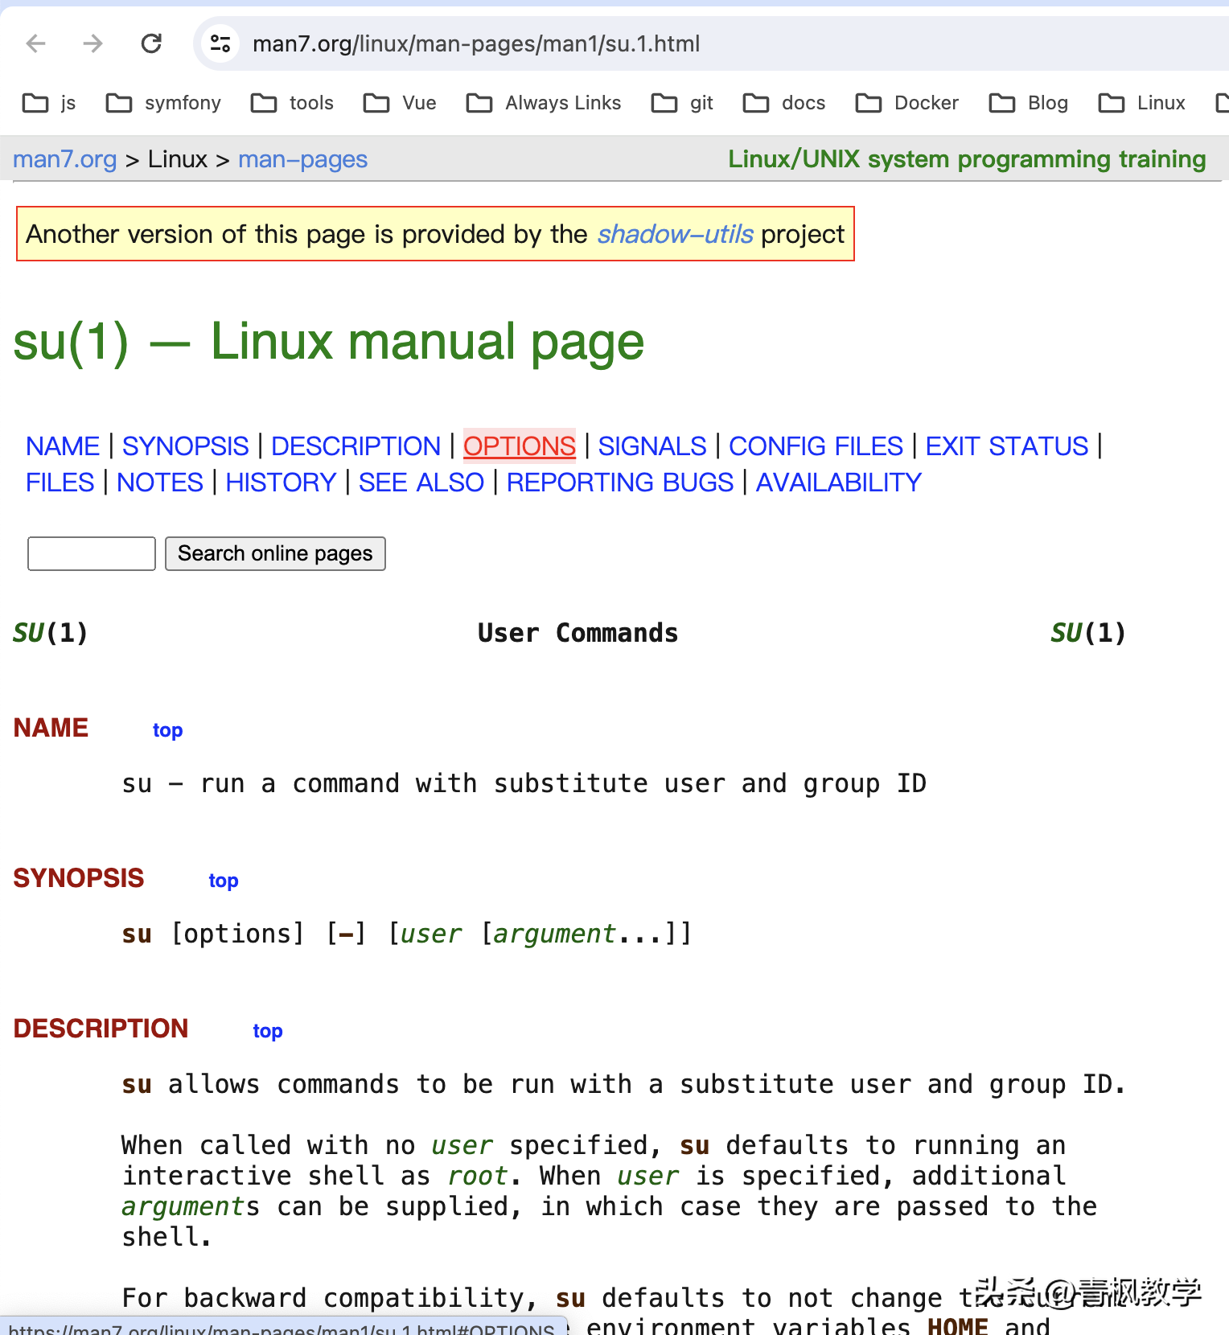Viewport: 1229px width, 1335px height.
Task: Open the git bookmarks folder
Action: coord(682,103)
